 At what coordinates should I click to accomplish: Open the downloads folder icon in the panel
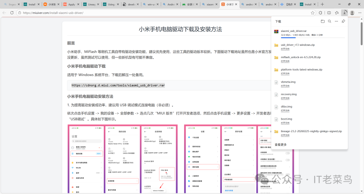click(322, 21)
